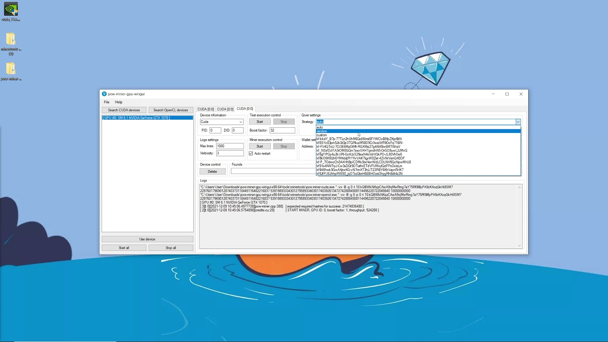Image resolution: width=608 pixels, height=342 pixels.
Task: Click the Delete button under Device control
Action: click(x=212, y=171)
